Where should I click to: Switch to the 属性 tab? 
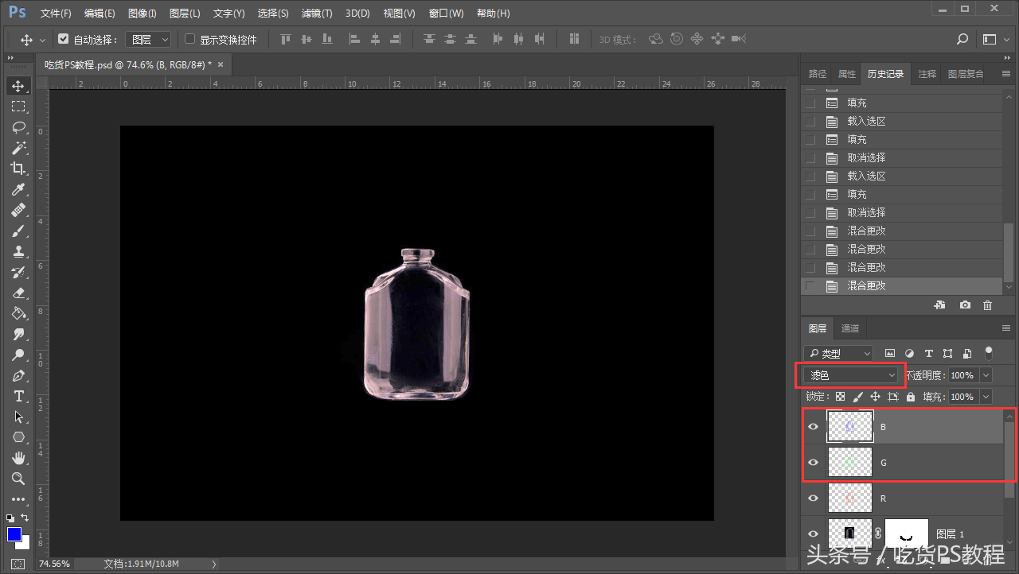click(x=847, y=74)
